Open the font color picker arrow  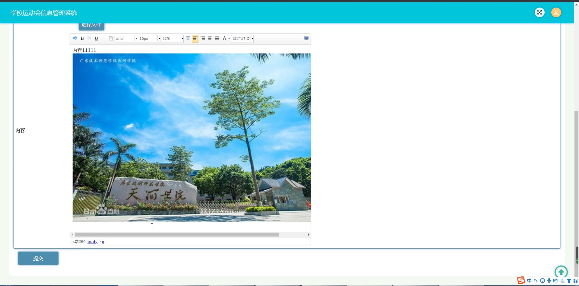coord(229,38)
